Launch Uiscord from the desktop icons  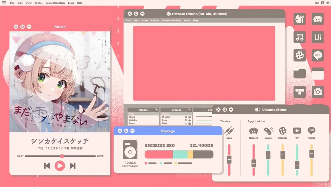point(318,19)
